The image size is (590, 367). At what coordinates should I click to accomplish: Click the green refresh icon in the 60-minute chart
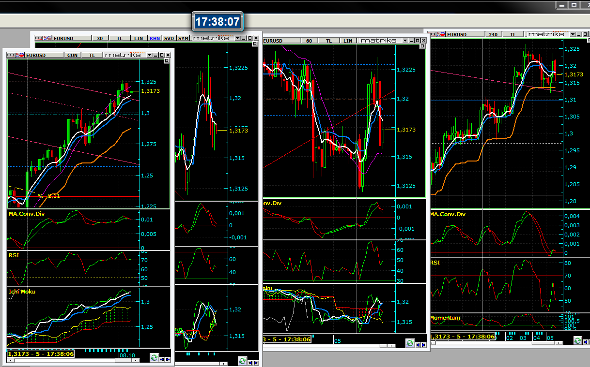pyautogui.click(x=410, y=343)
